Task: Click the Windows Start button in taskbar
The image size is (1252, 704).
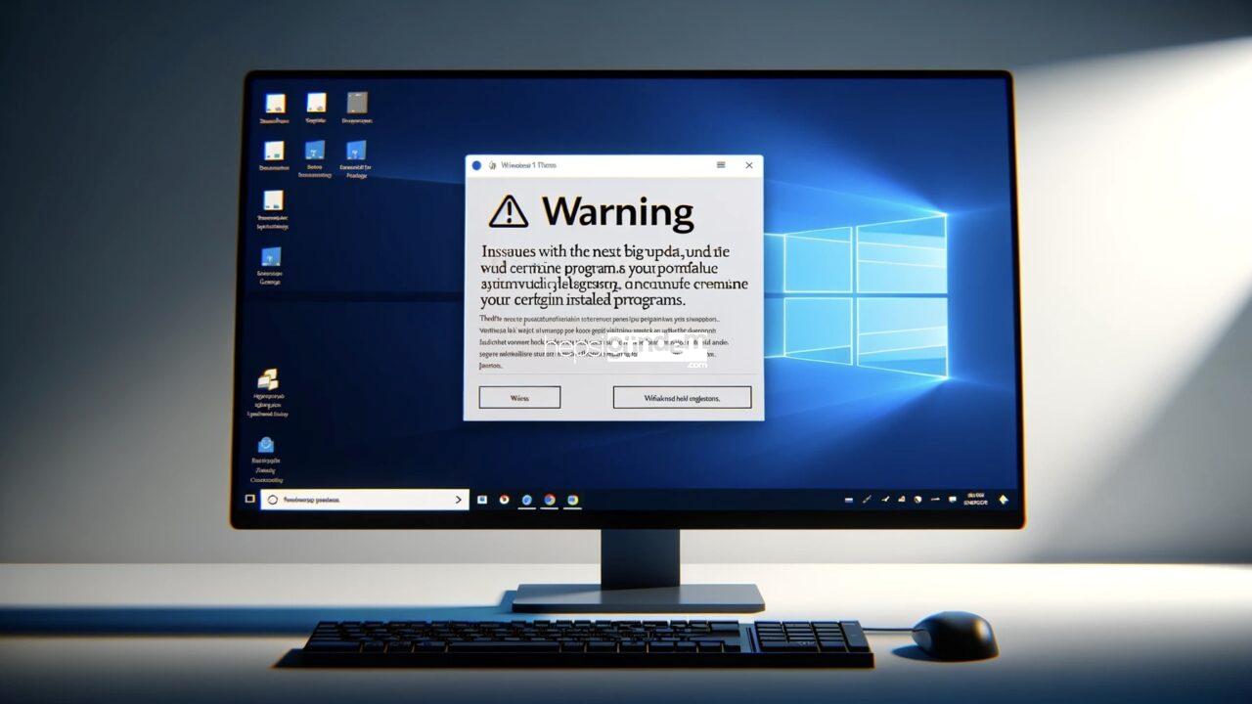Action: [x=250, y=499]
